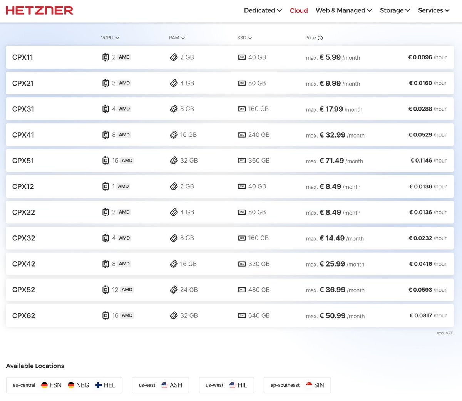
Task: Select the CPX21 plan name
Action: click(23, 83)
